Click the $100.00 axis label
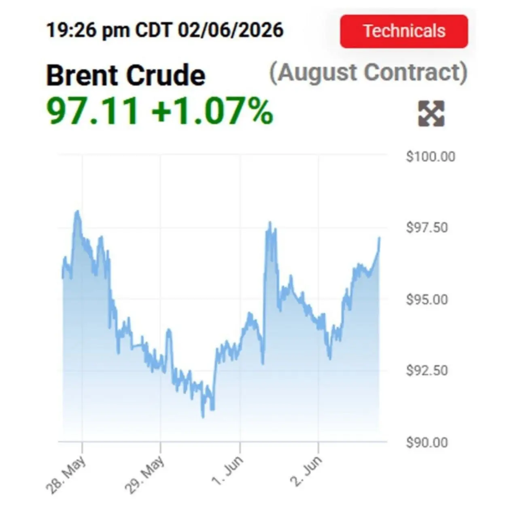Viewport: 518px width, 509px height. [x=431, y=156]
